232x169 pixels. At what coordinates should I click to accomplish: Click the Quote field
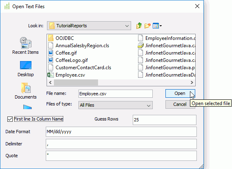[121, 156]
